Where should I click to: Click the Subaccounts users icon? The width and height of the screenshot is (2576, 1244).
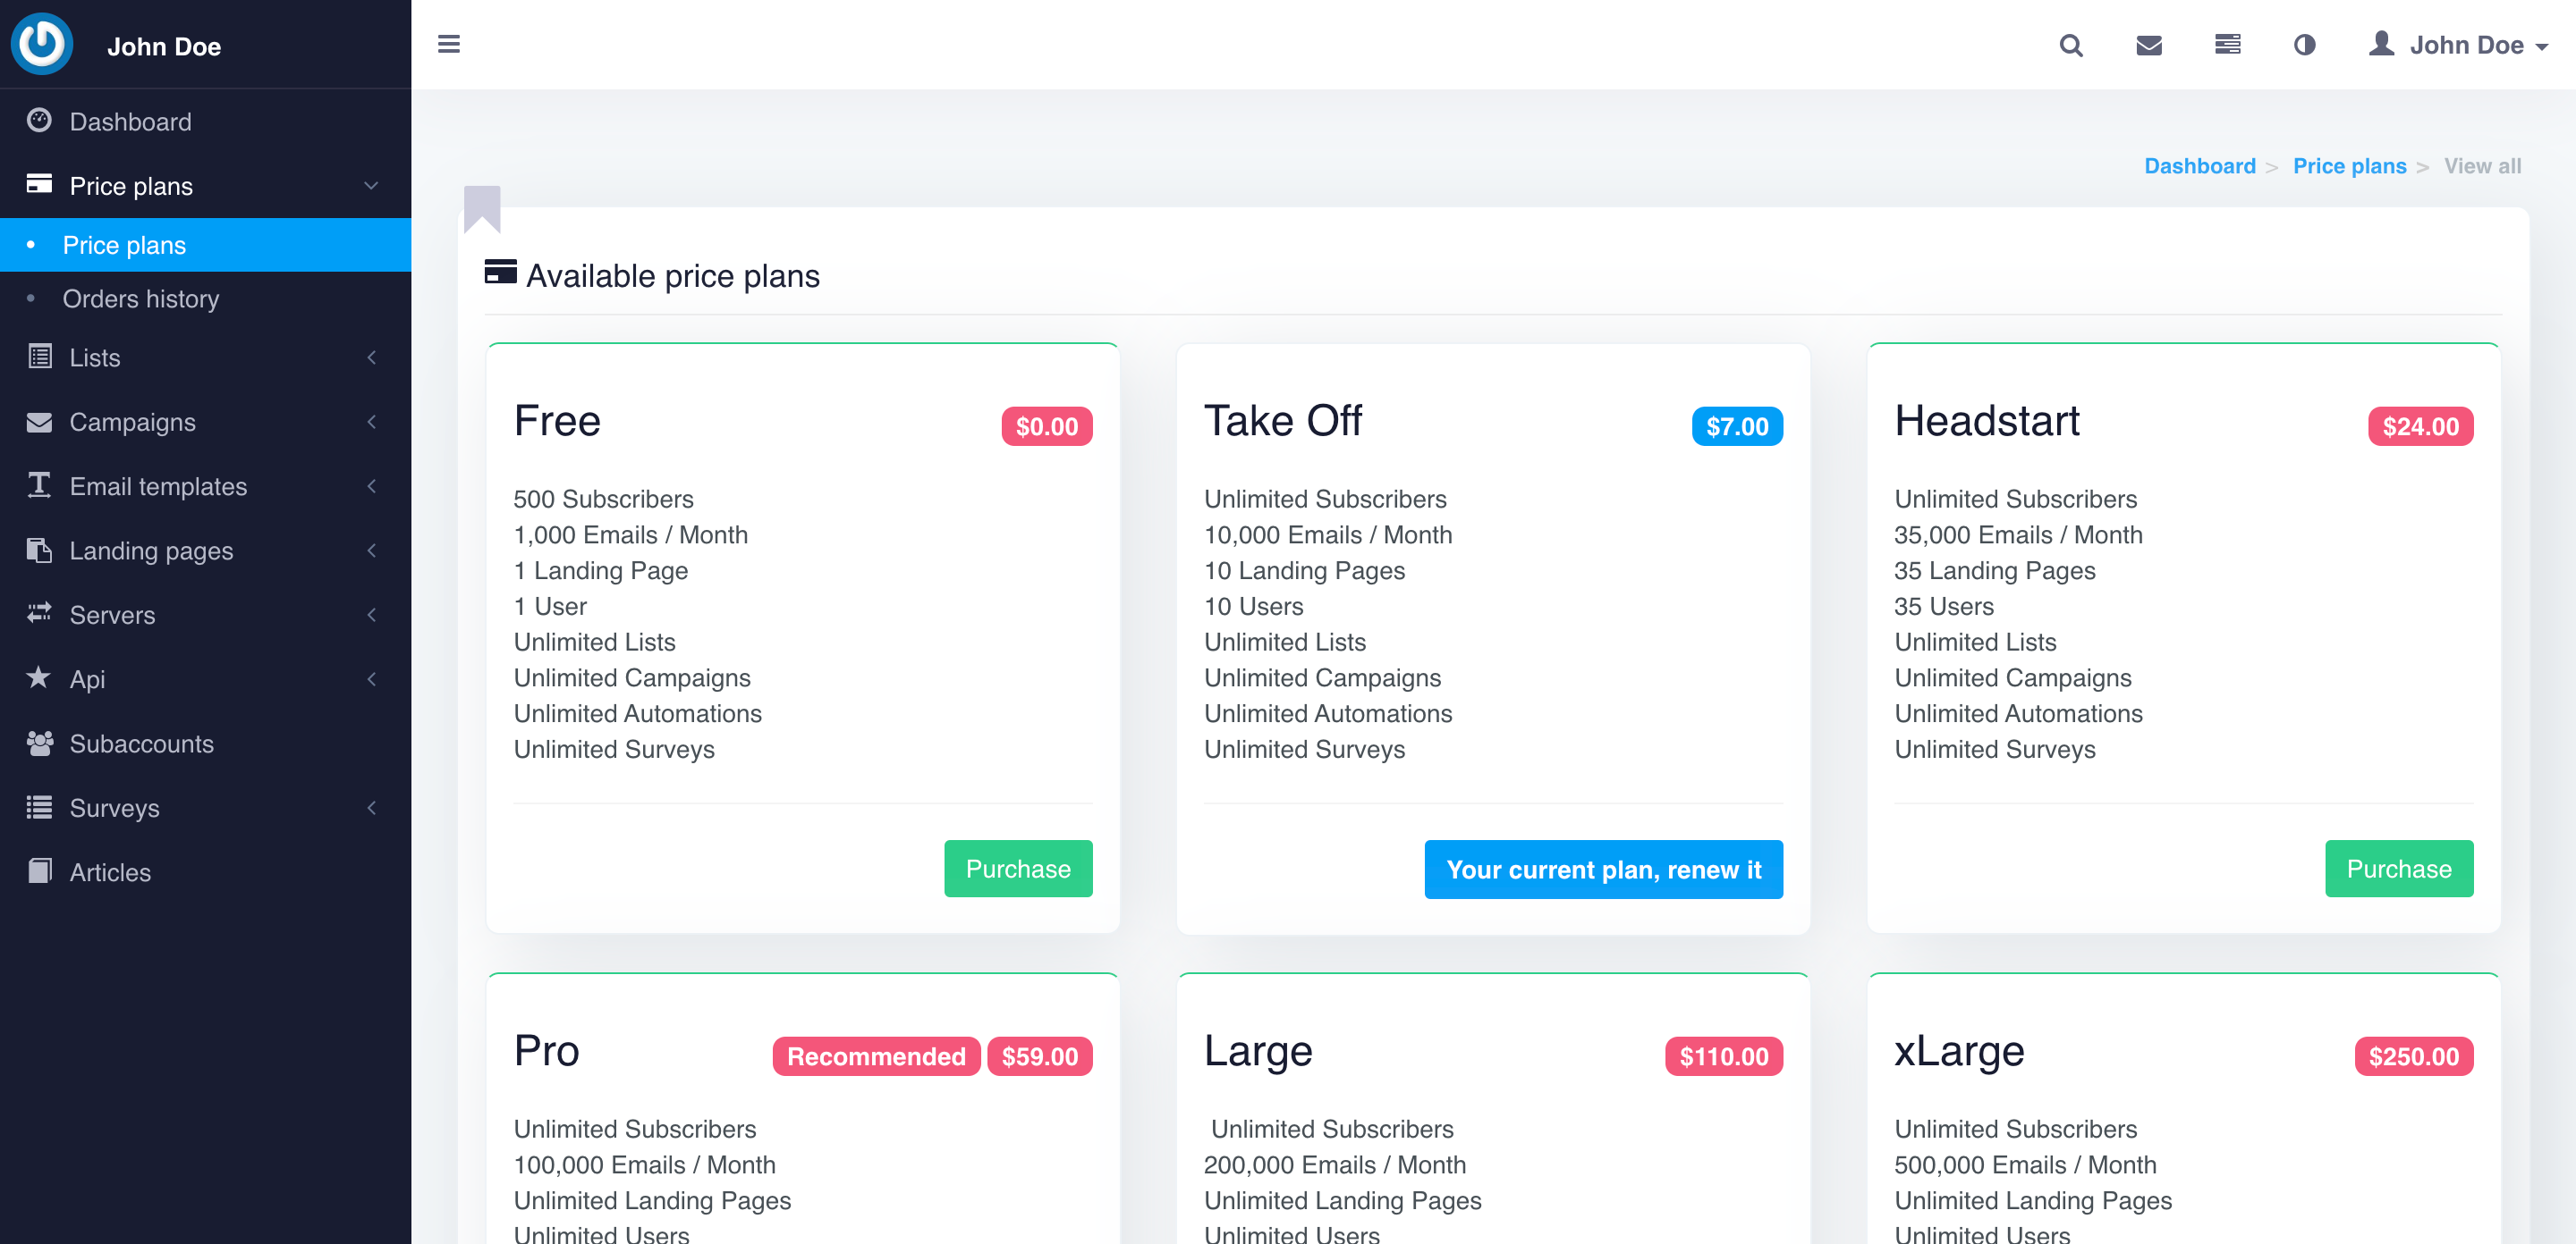39,744
